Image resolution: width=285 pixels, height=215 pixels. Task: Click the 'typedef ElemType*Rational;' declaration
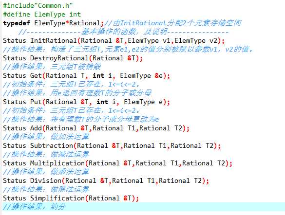(53, 23)
